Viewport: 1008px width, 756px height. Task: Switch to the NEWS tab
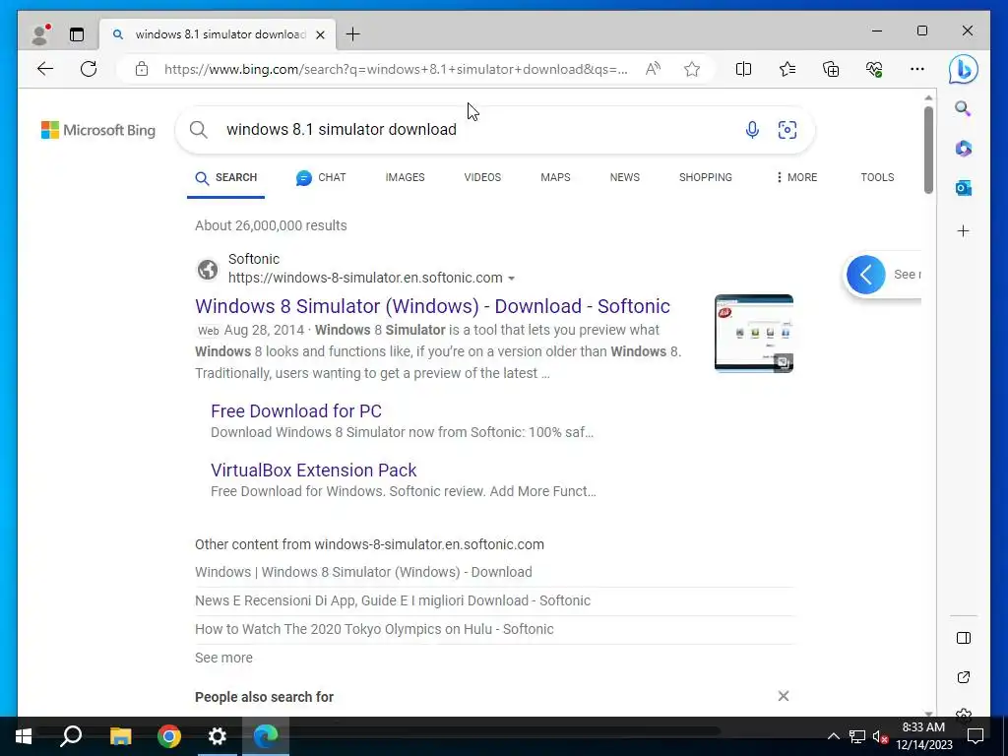pos(625,177)
